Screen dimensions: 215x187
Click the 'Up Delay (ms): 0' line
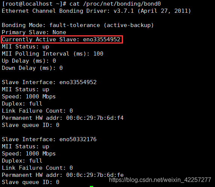point(29,61)
